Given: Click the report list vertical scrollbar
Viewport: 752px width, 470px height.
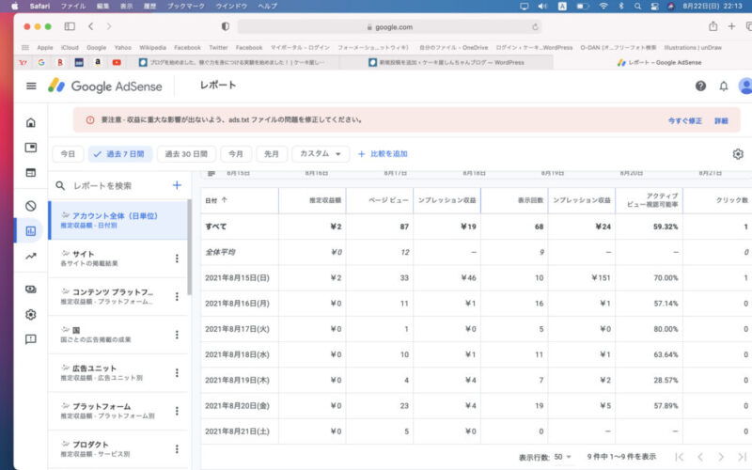Looking at the screenshot, I should point(190,247).
